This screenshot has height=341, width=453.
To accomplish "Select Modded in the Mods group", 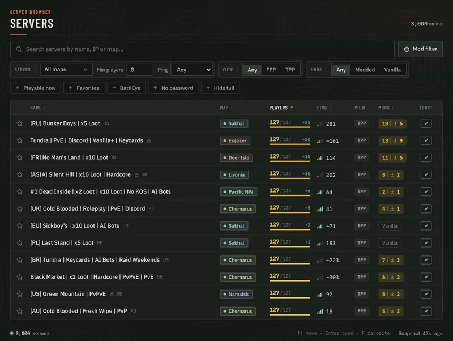I will 365,70.
